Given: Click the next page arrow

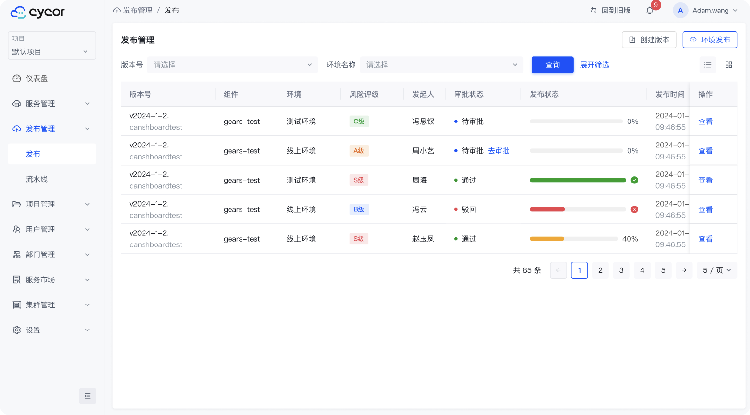Looking at the screenshot, I should (684, 270).
